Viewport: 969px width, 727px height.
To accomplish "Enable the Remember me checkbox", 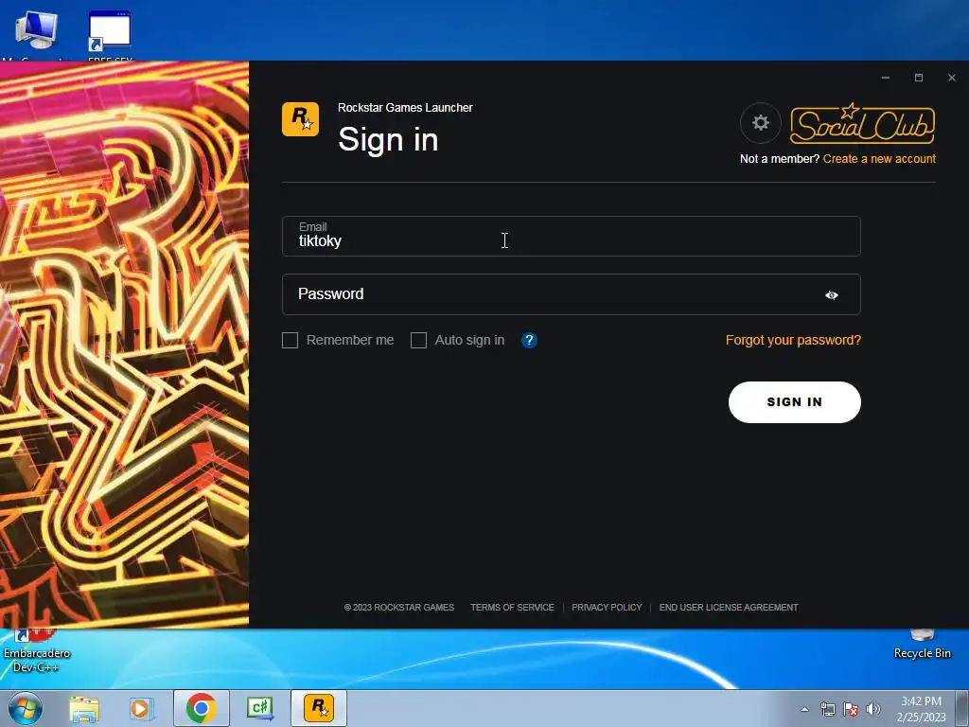I will pos(290,340).
